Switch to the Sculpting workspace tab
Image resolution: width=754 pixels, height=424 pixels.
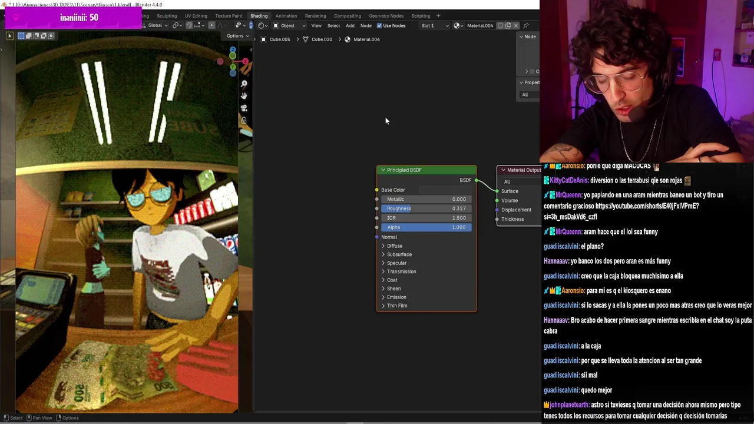[167, 16]
